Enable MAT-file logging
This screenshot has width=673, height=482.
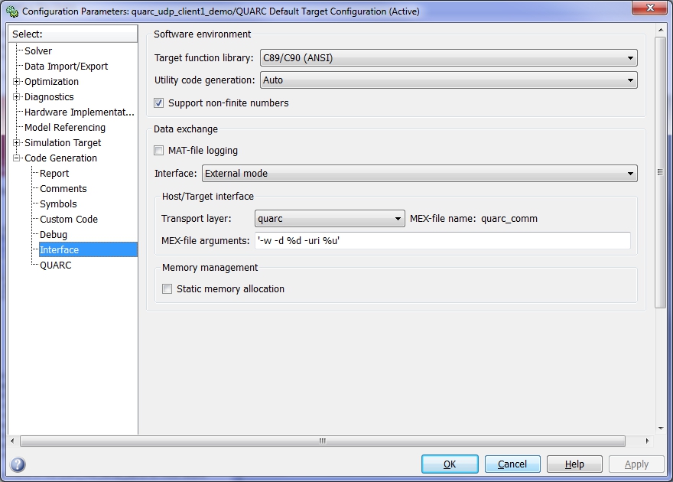click(x=158, y=150)
